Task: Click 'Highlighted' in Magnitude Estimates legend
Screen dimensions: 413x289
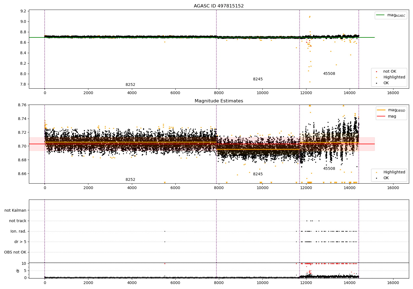Action: (x=394, y=172)
